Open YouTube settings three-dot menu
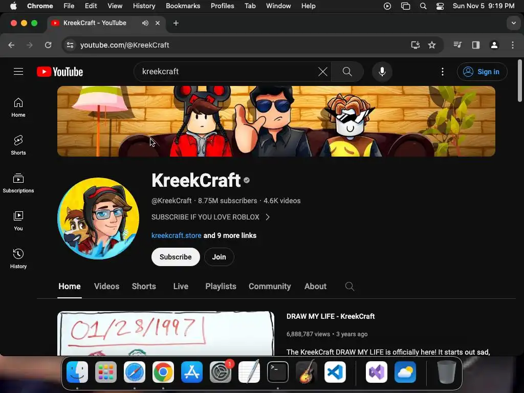 pyautogui.click(x=443, y=72)
